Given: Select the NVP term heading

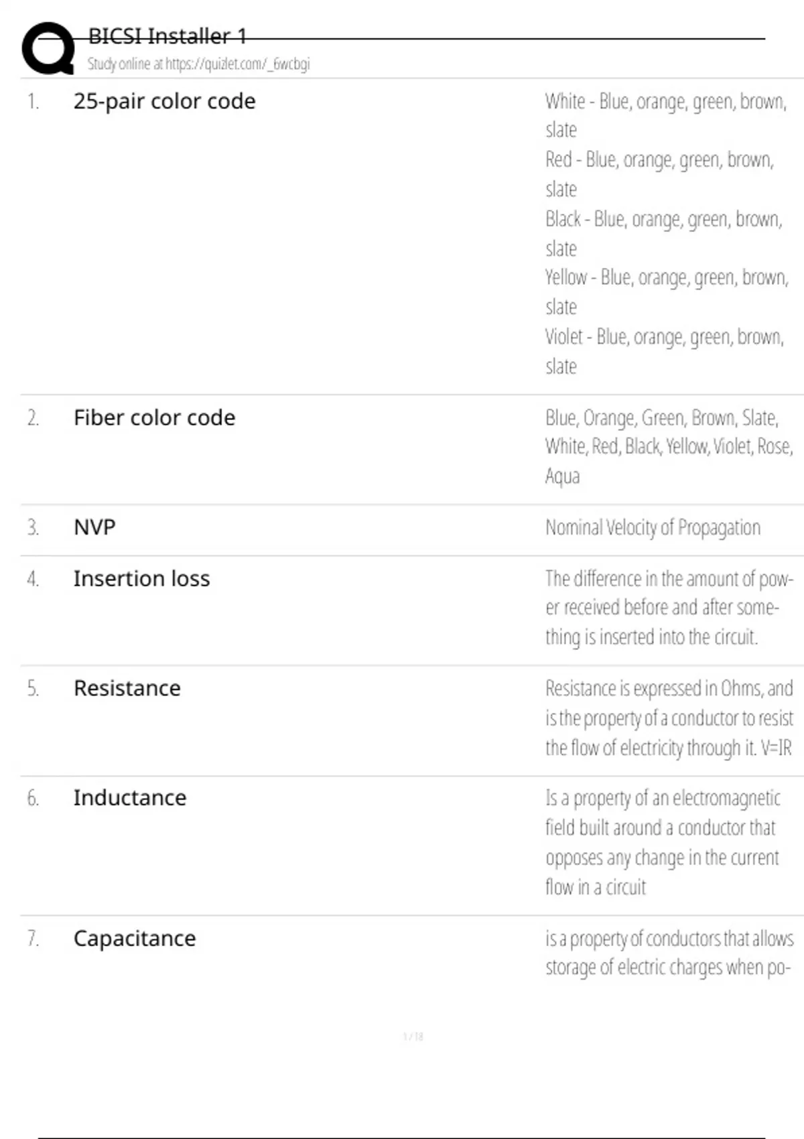Looking at the screenshot, I should (x=94, y=527).
